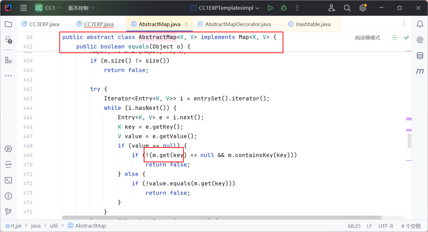This screenshot has width=428, height=232.
Task: Click the horizontal scrollbar under the editor
Action: pyautogui.click(x=220, y=218)
